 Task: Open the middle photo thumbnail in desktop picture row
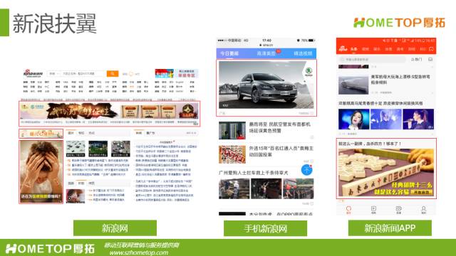point(98,149)
